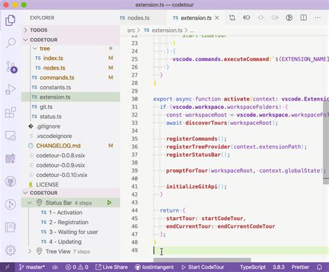Open tour step 3 - Waiting for user
This screenshot has height=272, width=329.
click(x=74, y=232)
